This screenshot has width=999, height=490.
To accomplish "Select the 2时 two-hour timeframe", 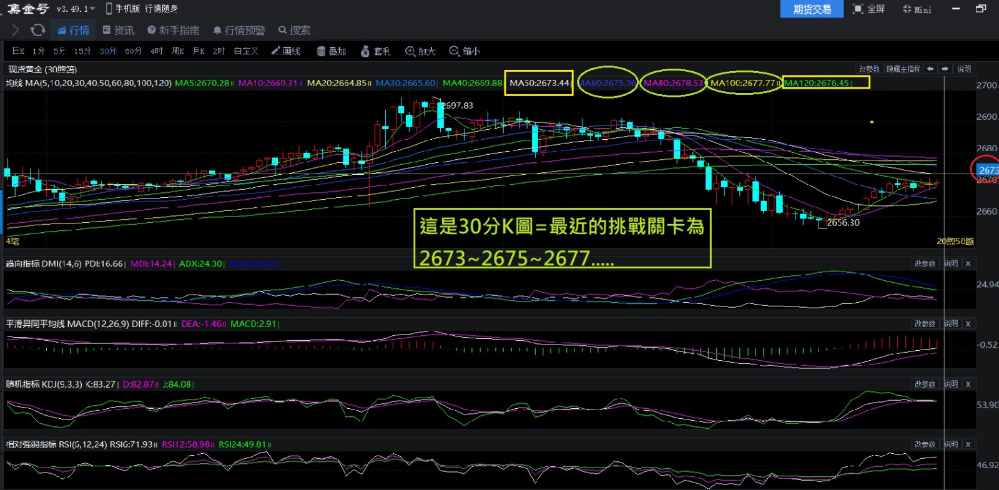I will click(219, 51).
